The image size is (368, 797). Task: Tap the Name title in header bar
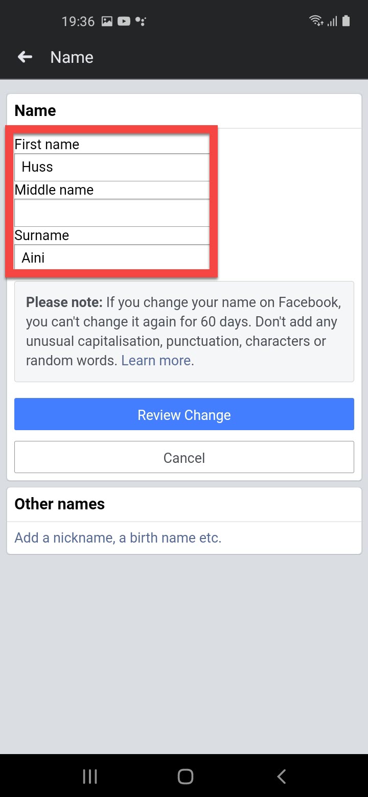coord(72,57)
